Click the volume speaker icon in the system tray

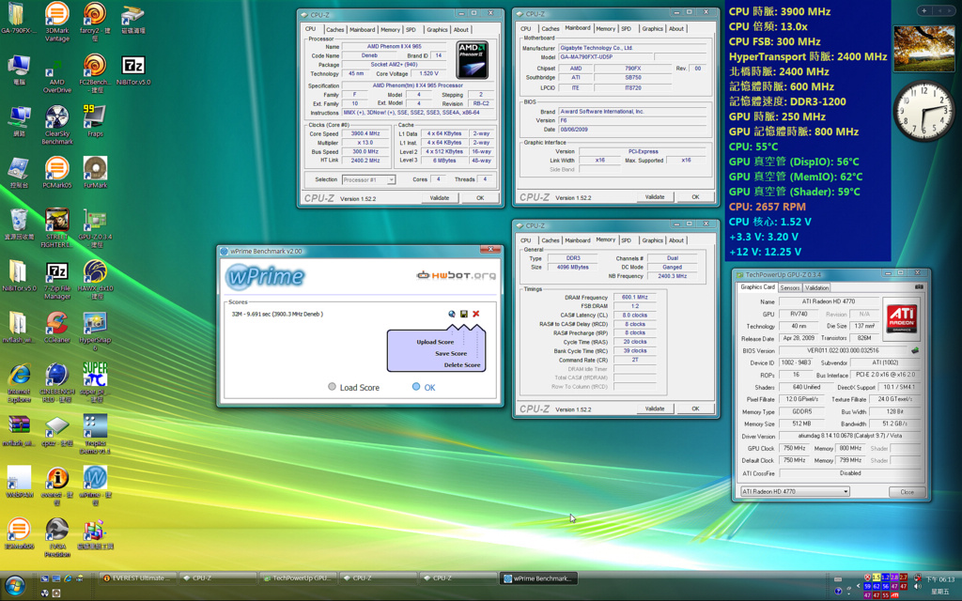[x=918, y=587]
